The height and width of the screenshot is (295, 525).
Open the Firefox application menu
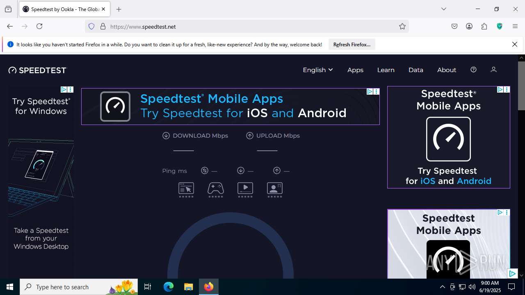click(515, 26)
